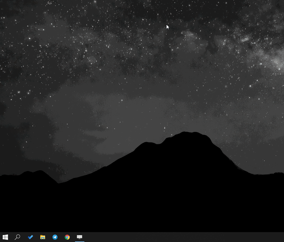Screen dimensions: 284x242
Task: Launch the blue checkmark To Do app
Action: [x=30, y=237]
